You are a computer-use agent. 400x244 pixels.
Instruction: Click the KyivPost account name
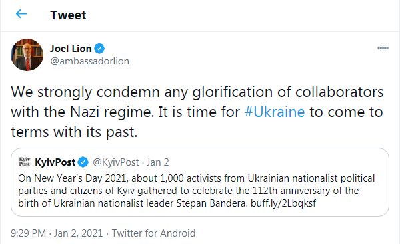(x=55, y=162)
